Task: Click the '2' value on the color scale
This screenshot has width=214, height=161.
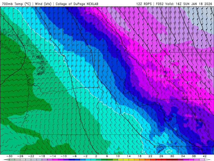Action: (96, 156)
